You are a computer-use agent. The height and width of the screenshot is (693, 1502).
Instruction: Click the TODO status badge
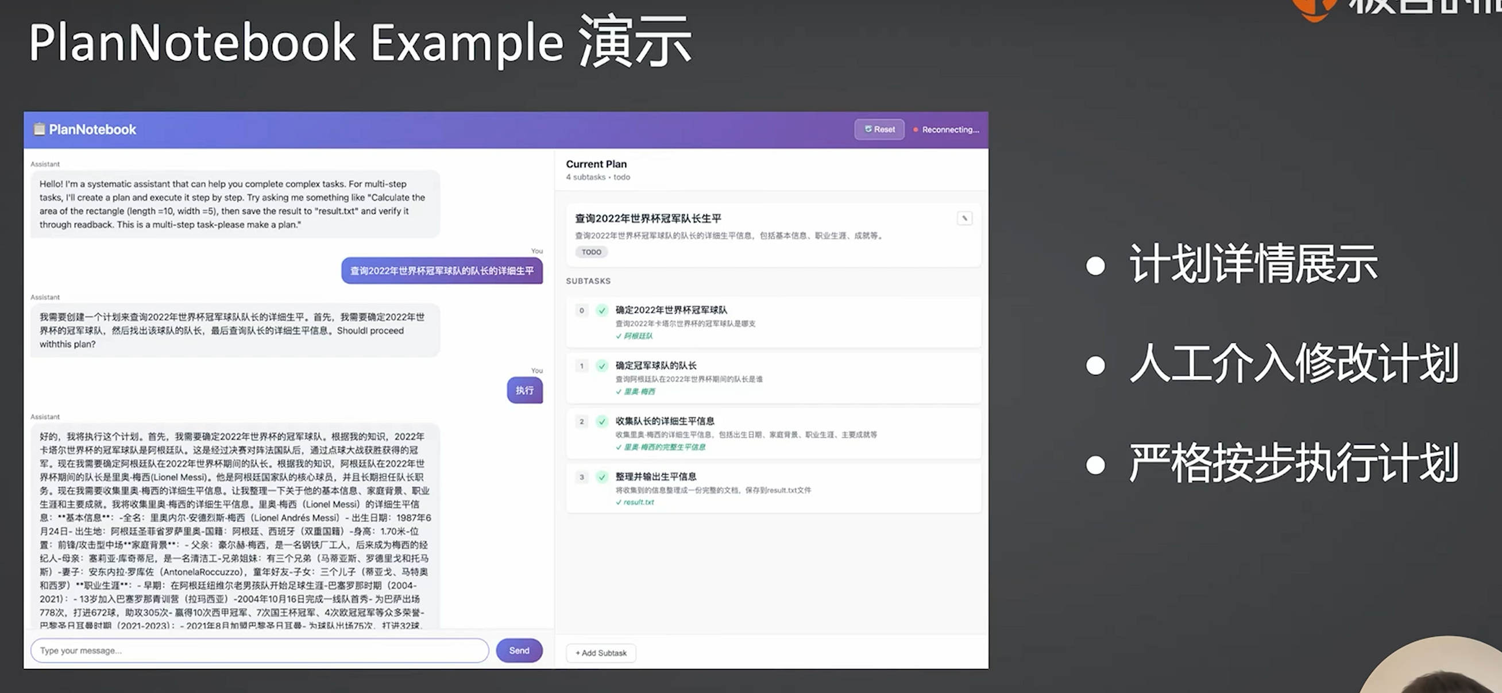point(591,252)
